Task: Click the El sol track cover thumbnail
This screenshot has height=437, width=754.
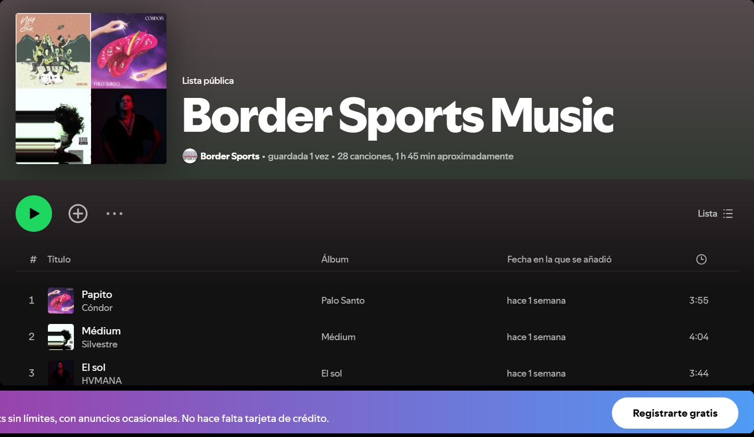Action: pos(61,373)
